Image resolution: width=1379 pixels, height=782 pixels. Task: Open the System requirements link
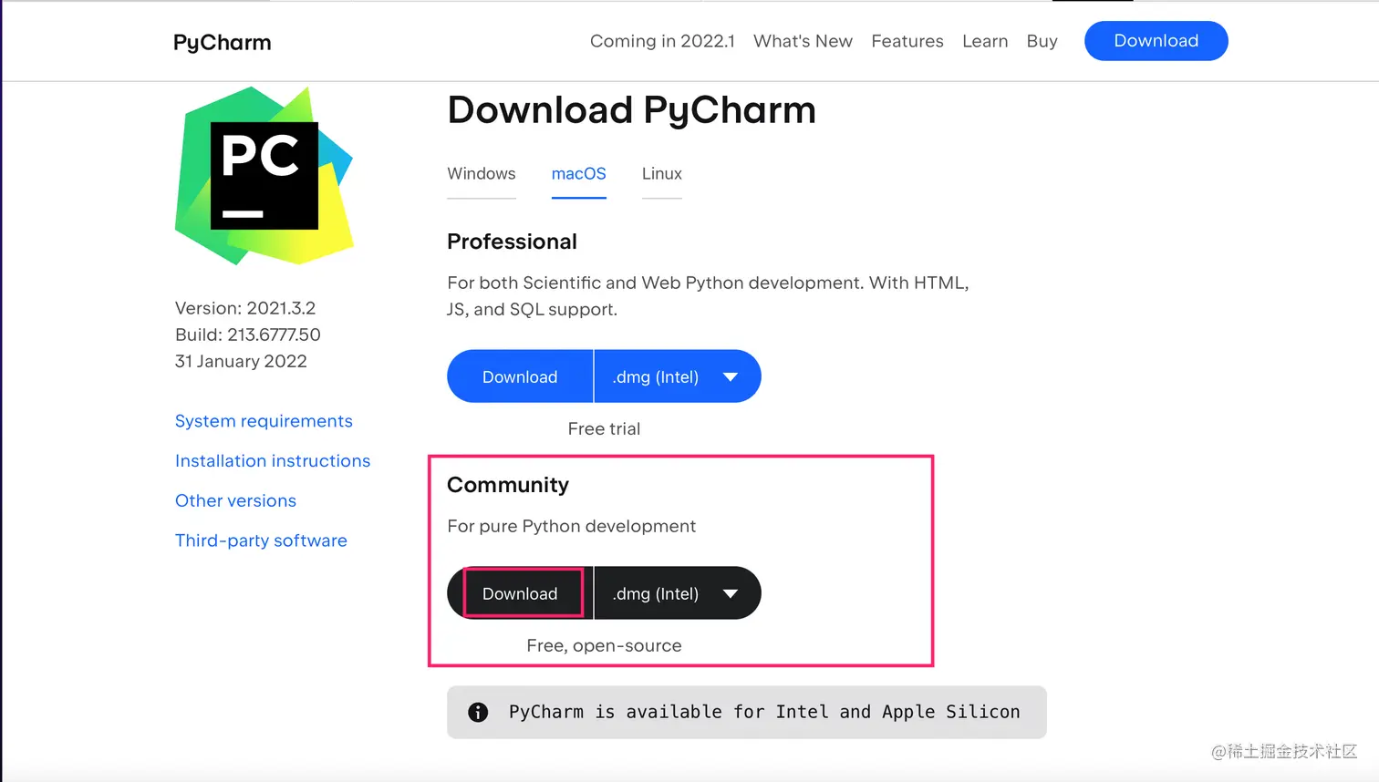tap(264, 421)
